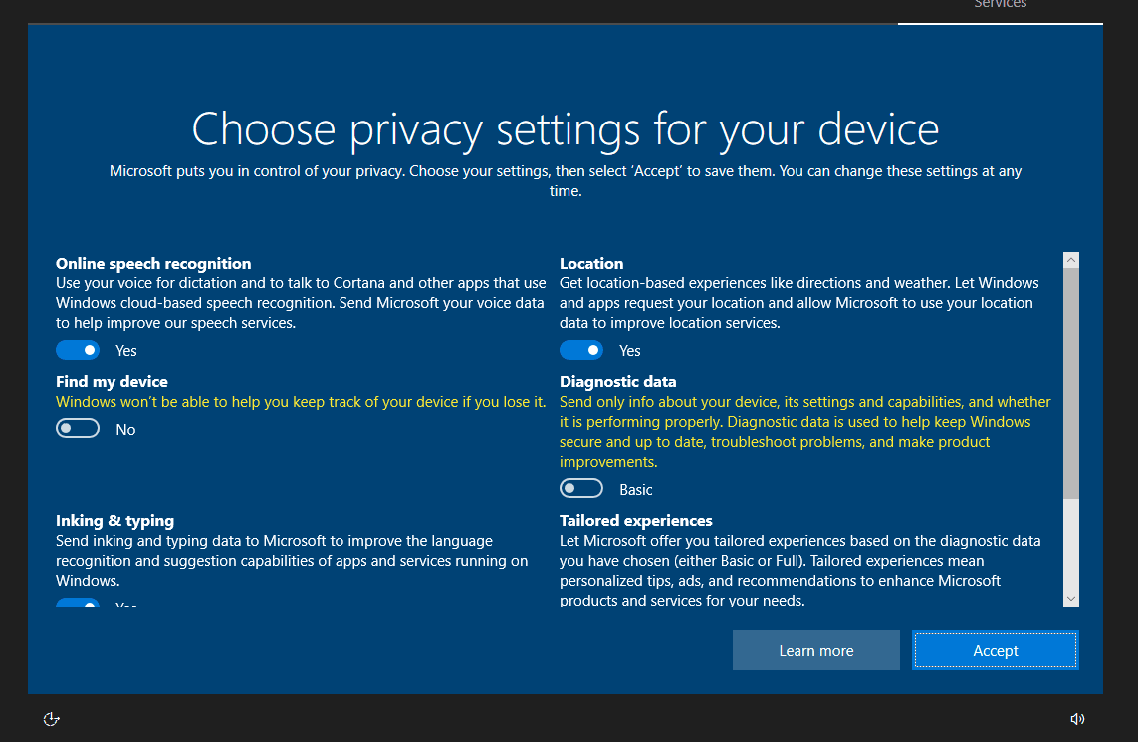
Task: Click 'Choose privacy settings for your device' title
Action: [566, 129]
